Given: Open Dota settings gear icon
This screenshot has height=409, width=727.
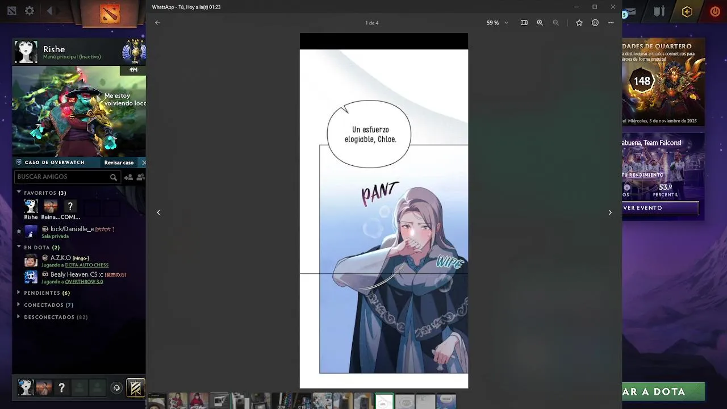Looking at the screenshot, I should pyautogui.click(x=30, y=11).
